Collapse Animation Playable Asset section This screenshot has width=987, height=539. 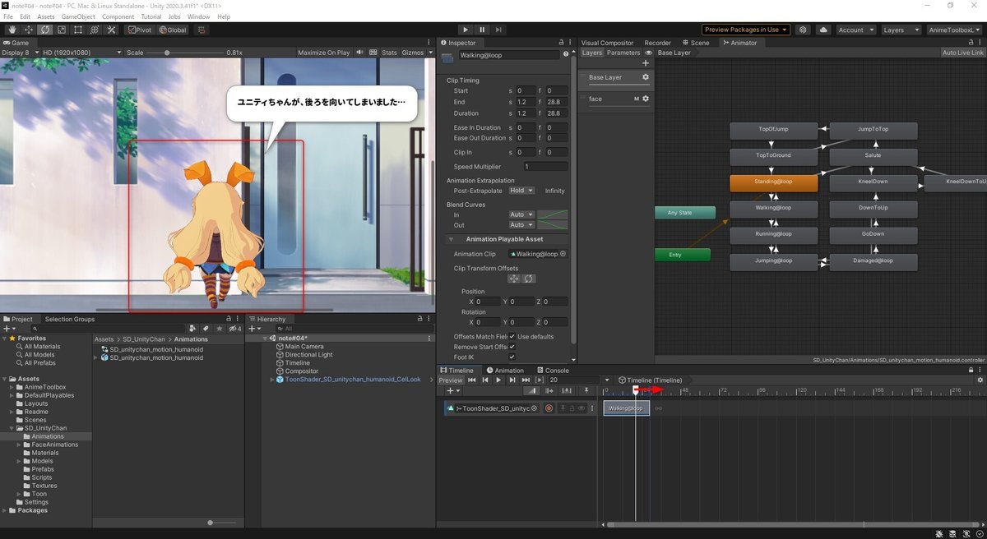pyautogui.click(x=450, y=239)
